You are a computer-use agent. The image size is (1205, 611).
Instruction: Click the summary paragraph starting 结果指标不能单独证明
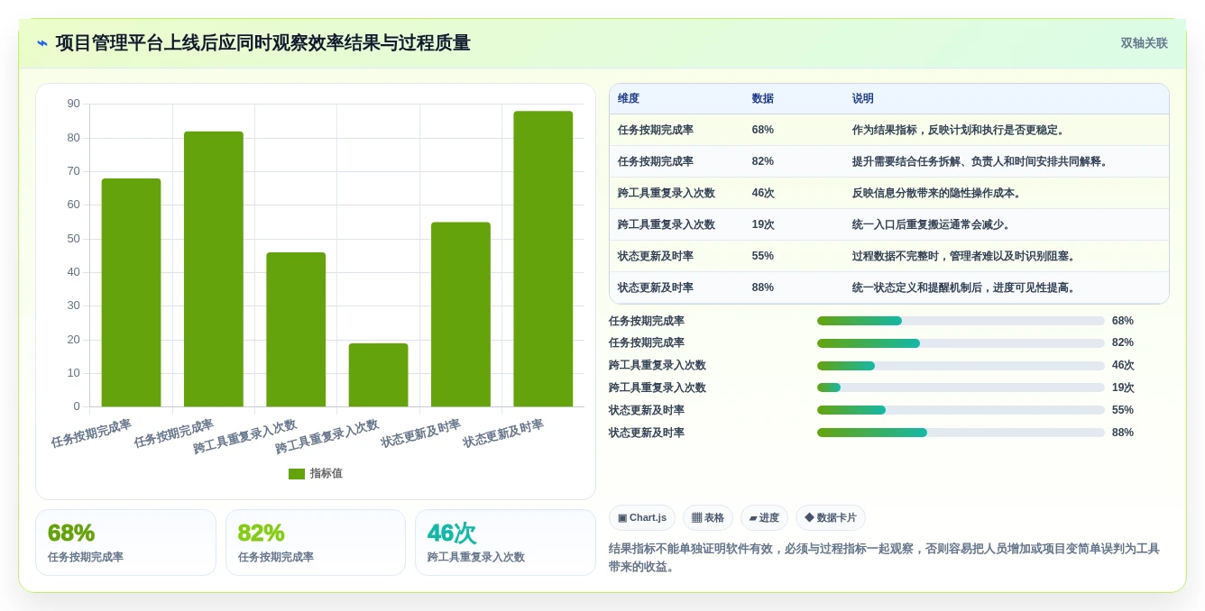[884, 558]
